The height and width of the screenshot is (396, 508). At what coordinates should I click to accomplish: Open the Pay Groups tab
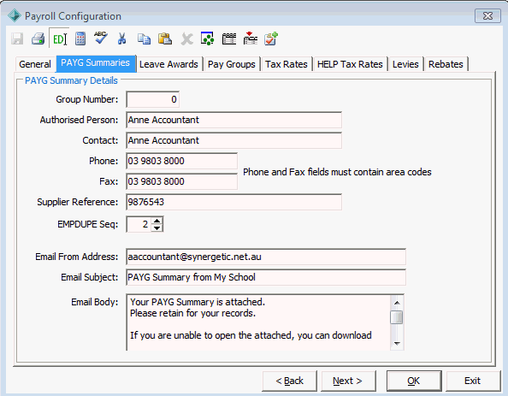click(231, 64)
